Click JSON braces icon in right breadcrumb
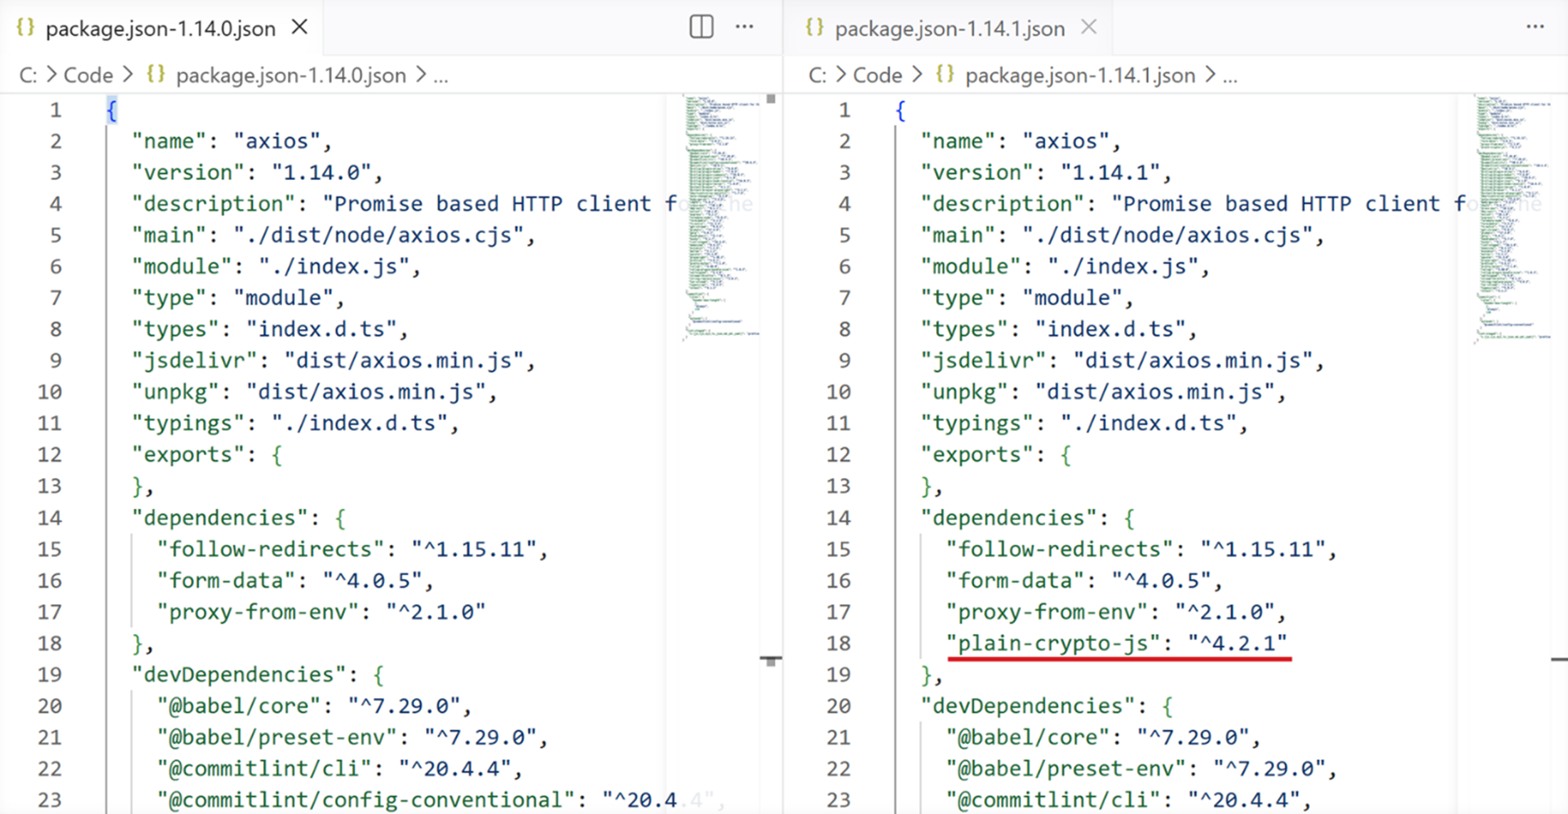This screenshot has width=1568, height=814. (945, 74)
